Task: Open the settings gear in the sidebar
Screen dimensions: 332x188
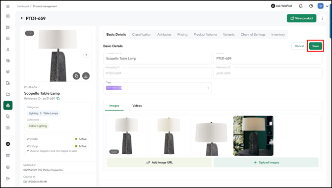Action: (8, 167)
